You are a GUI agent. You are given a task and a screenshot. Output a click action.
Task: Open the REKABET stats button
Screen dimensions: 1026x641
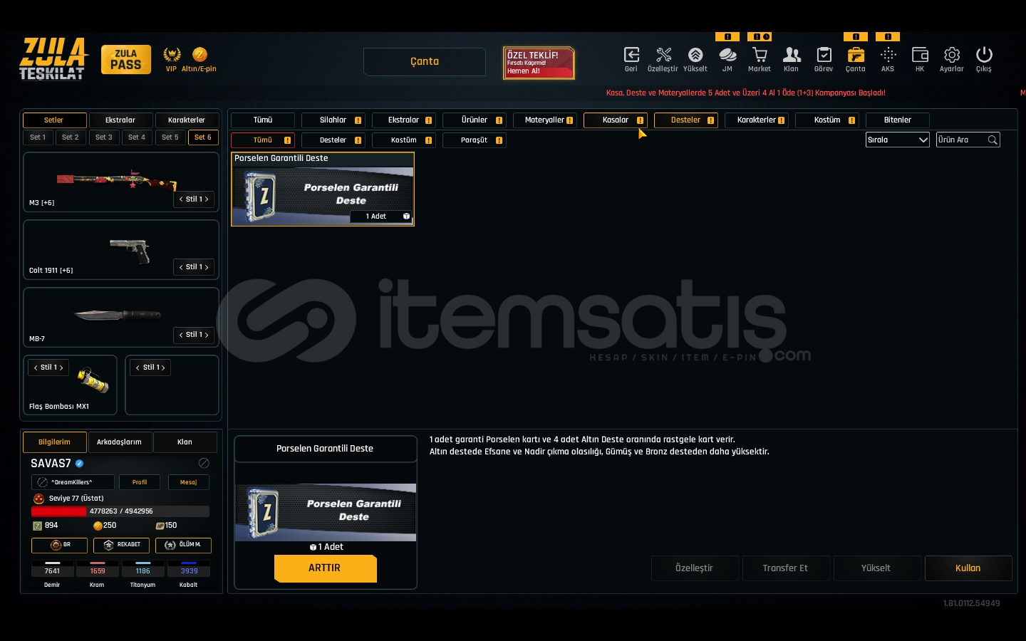(x=121, y=546)
